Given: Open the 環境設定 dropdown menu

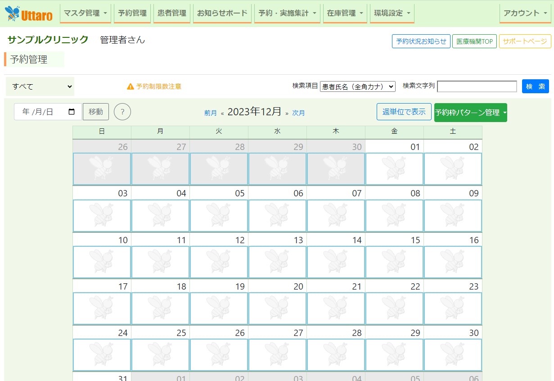Looking at the screenshot, I should (x=392, y=14).
